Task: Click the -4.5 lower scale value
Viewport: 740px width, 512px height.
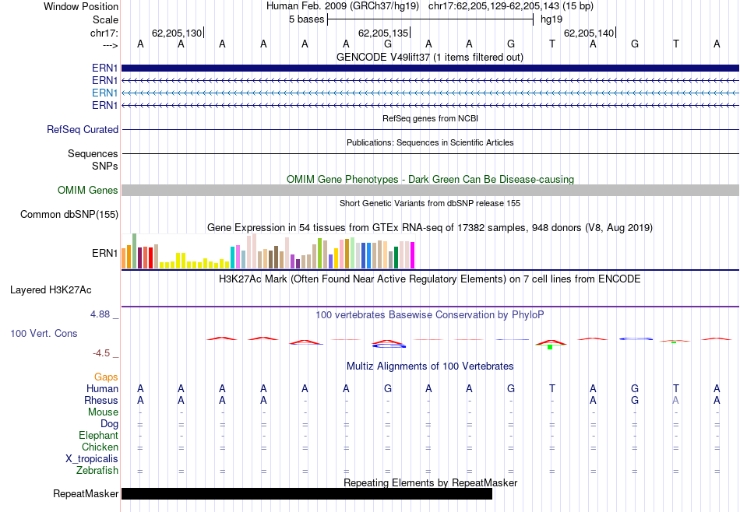Action: click(x=101, y=353)
